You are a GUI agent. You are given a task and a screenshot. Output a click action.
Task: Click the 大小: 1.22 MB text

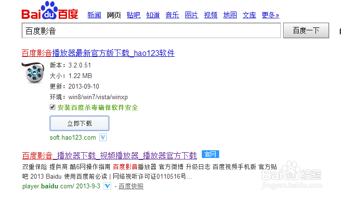pos(71,76)
